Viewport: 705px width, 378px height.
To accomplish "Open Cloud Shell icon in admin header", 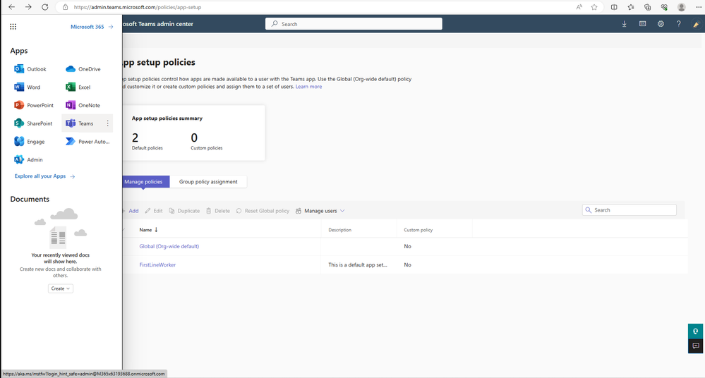I will tap(642, 24).
